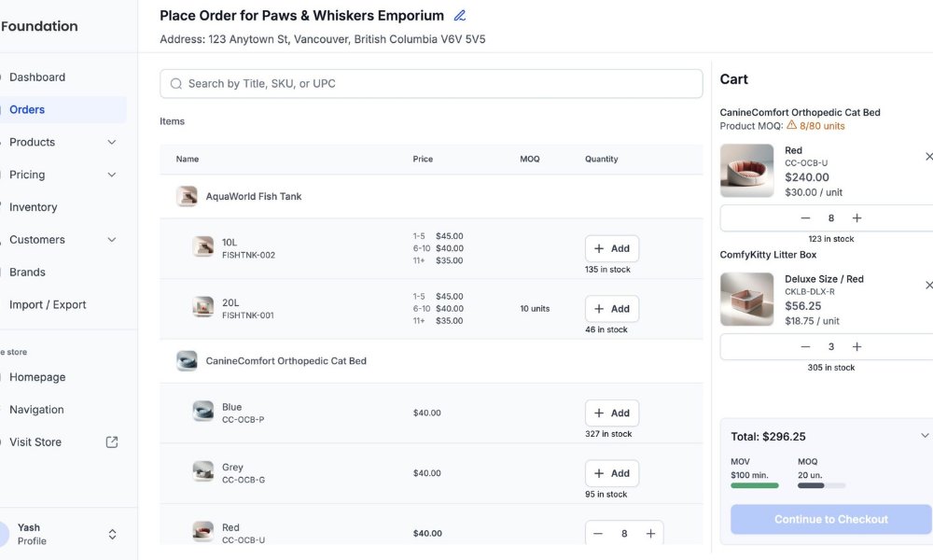Image resolution: width=933 pixels, height=560 pixels.
Task: Remove Deluxe Size / Red litter box from cart
Action: [928, 285]
